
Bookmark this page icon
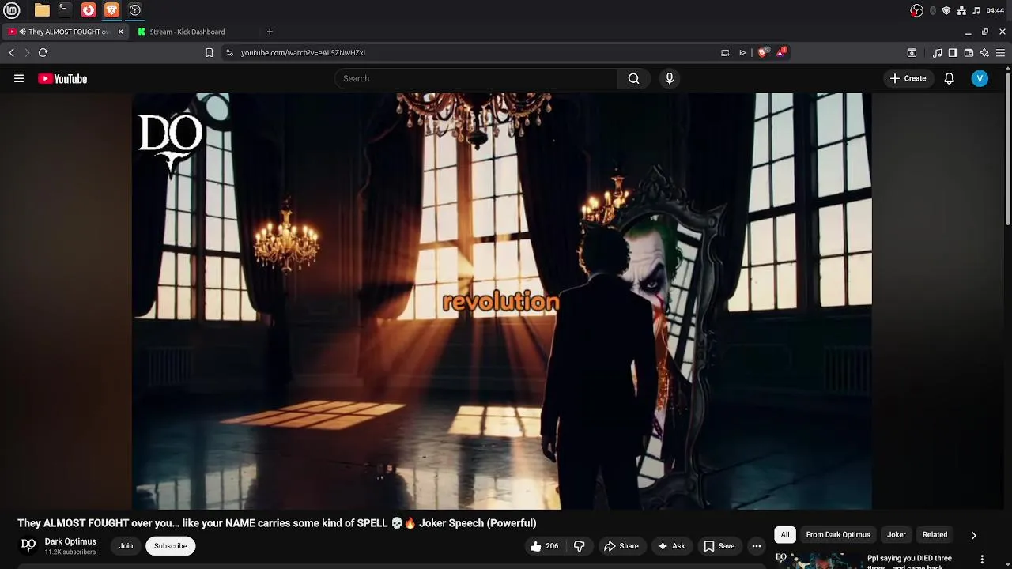(209, 52)
